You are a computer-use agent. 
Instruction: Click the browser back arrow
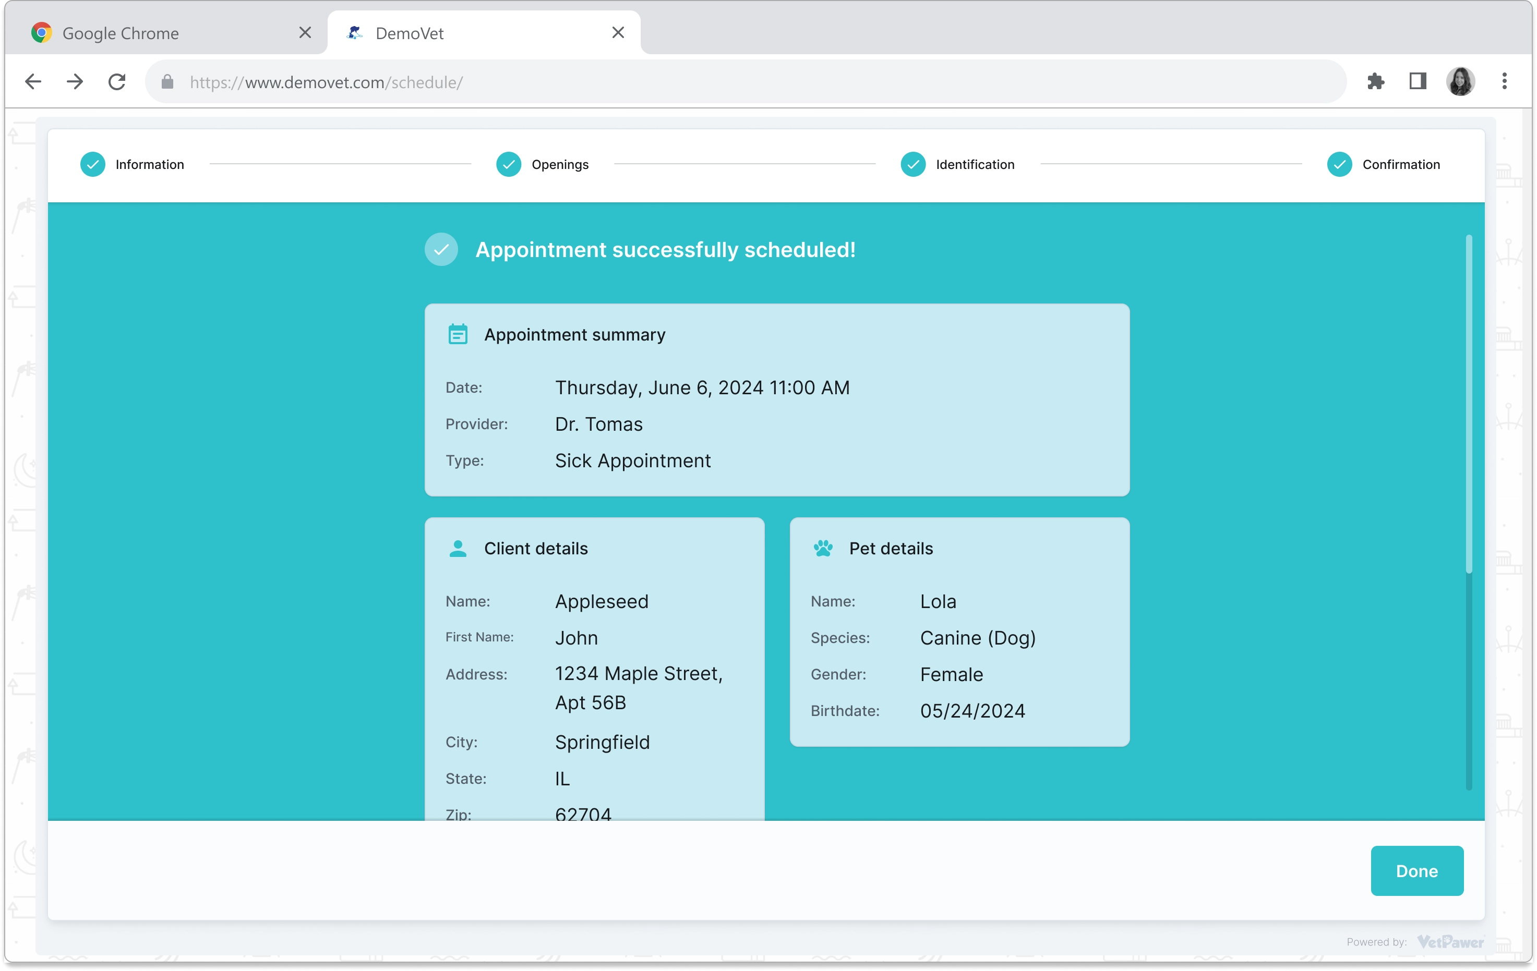click(x=33, y=82)
